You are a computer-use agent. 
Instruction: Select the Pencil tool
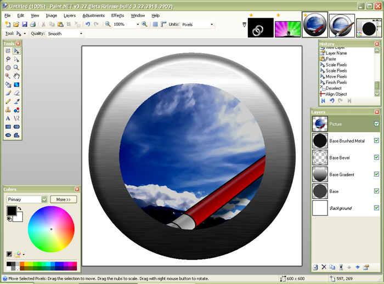8,101
